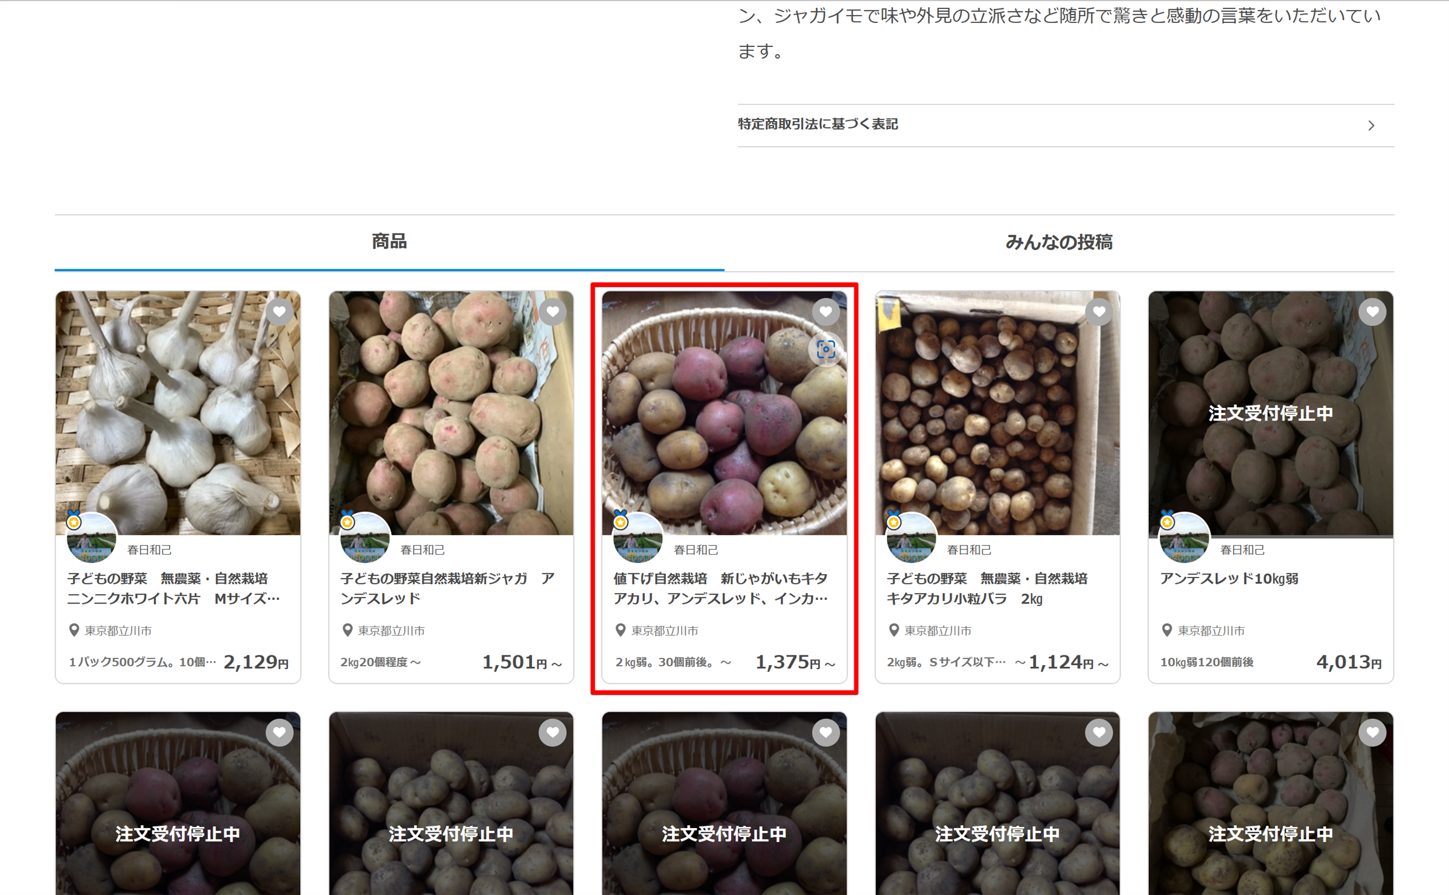Viewport: 1449px width, 895px height.
Task: Click price 1,375円～
Action: 796,662
